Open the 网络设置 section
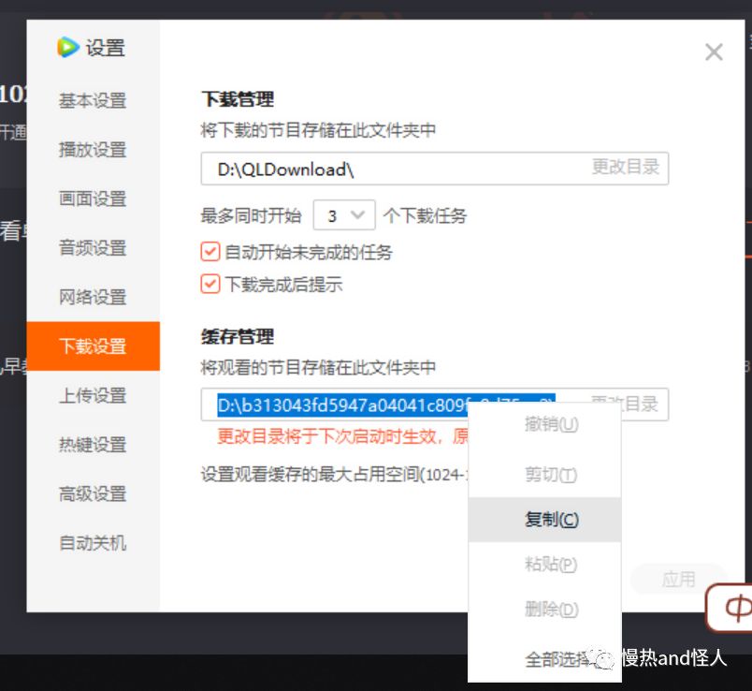752x691 pixels. coord(94,297)
